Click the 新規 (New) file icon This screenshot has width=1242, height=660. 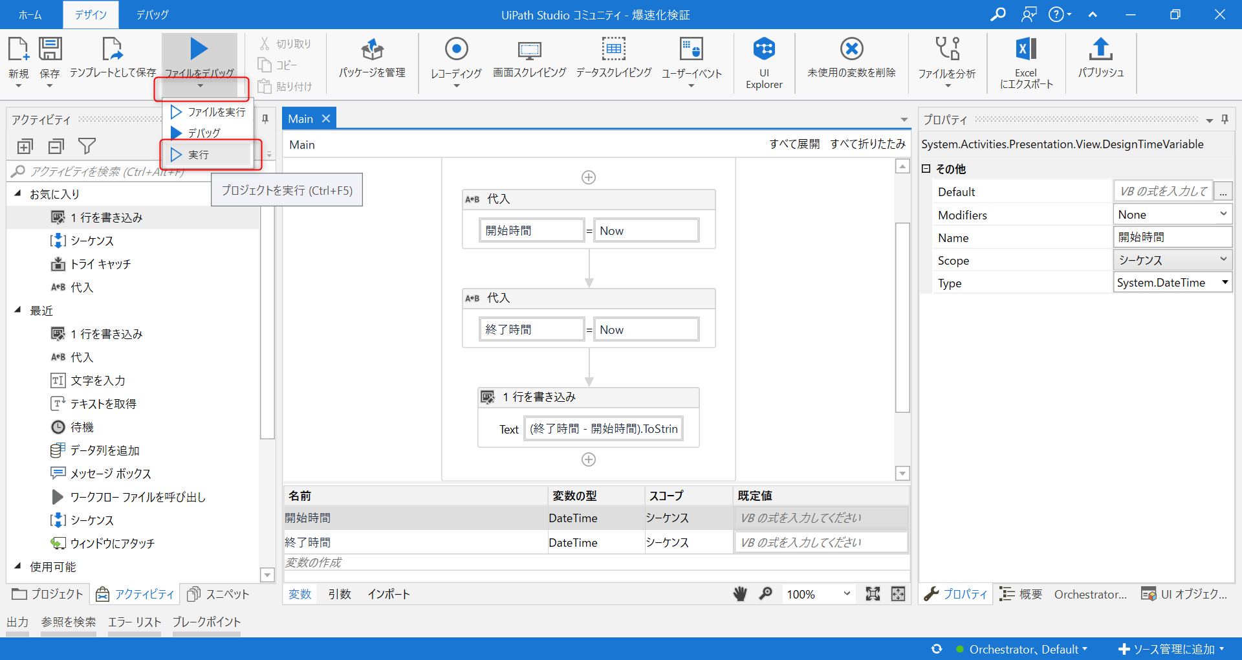tap(18, 49)
